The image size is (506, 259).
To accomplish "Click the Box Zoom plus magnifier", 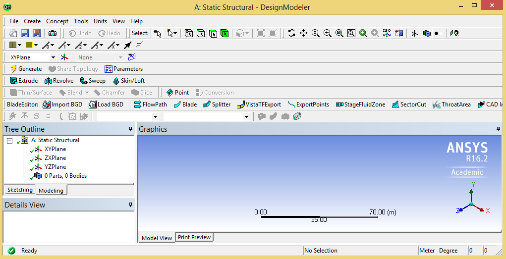I will click(328, 33).
